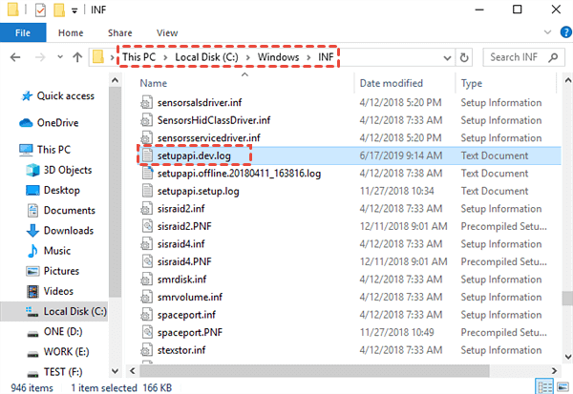The height and width of the screenshot is (394, 573).
Task: Click INF in the address breadcrumb
Action: (x=326, y=57)
